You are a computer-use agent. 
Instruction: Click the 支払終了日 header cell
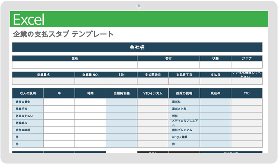(x=184, y=75)
